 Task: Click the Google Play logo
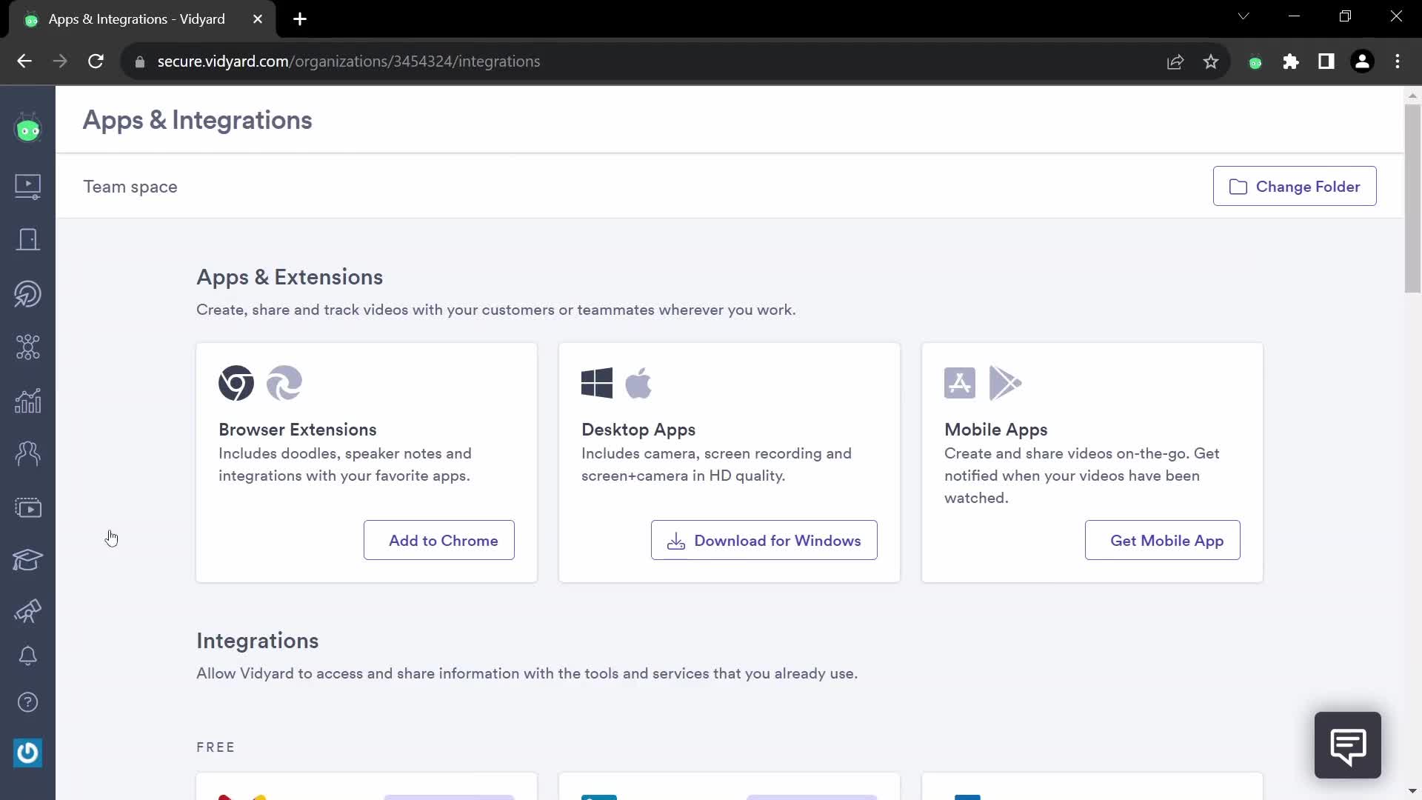point(1005,383)
